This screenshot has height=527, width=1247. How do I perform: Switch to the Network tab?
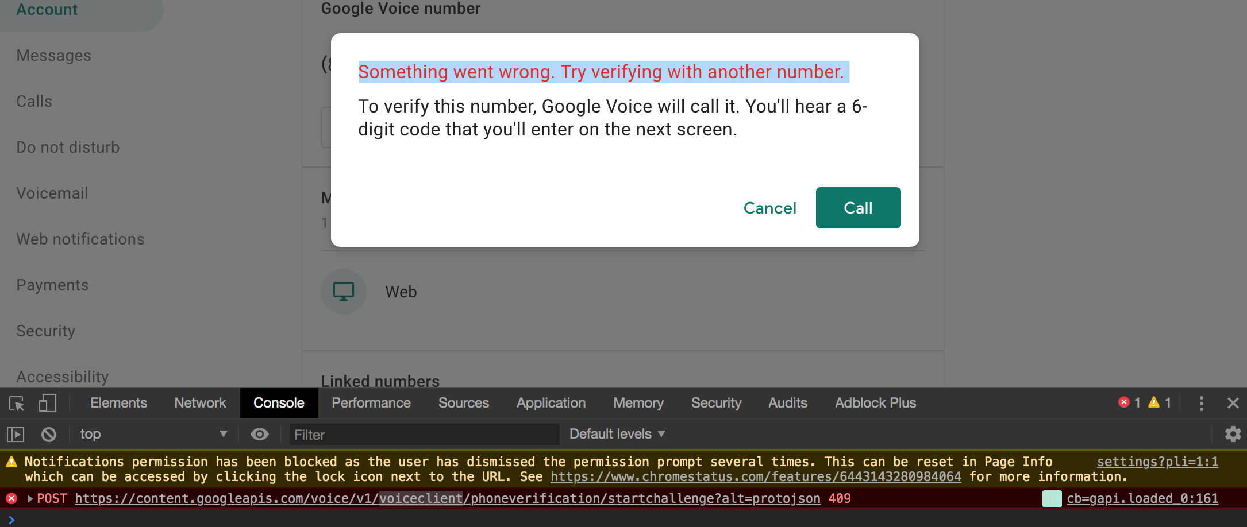(x=200, y=403)
